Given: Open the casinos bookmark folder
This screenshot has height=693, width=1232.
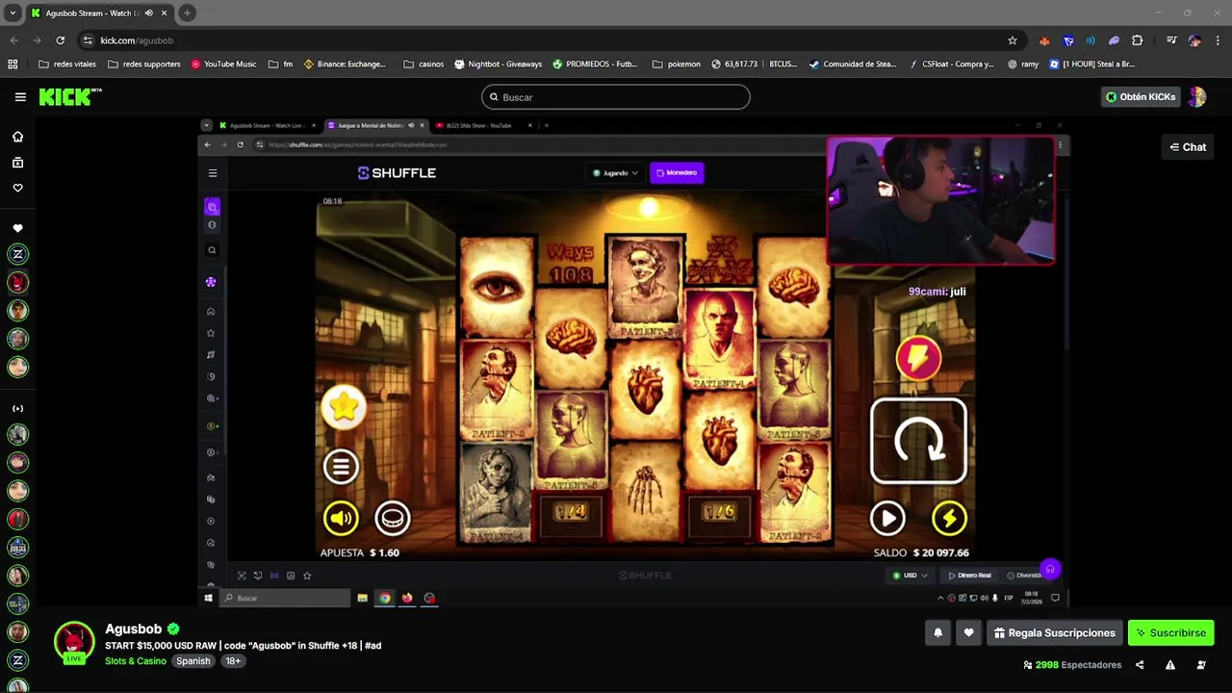Looking at the screenshot, I should tap(423, 64).
